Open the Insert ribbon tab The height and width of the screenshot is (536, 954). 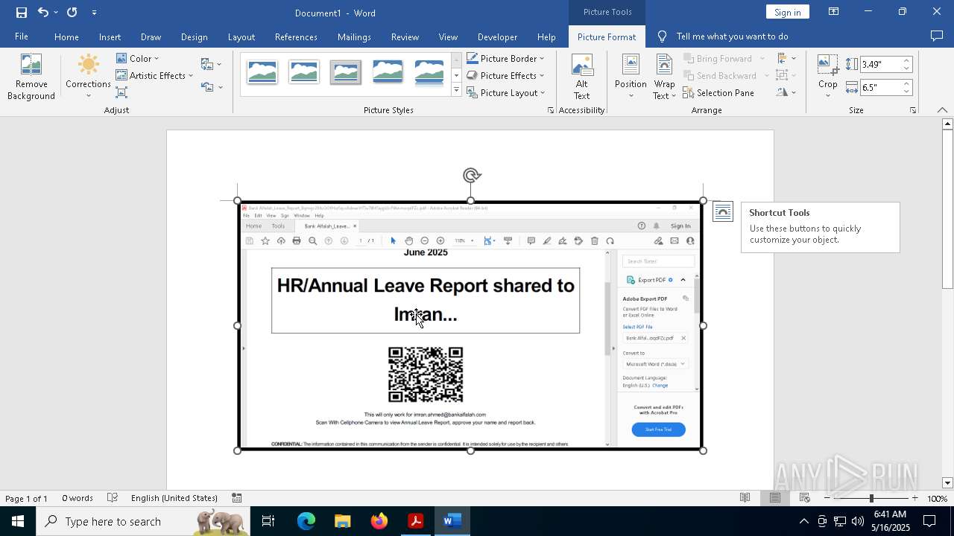click(x=110, y=37)
